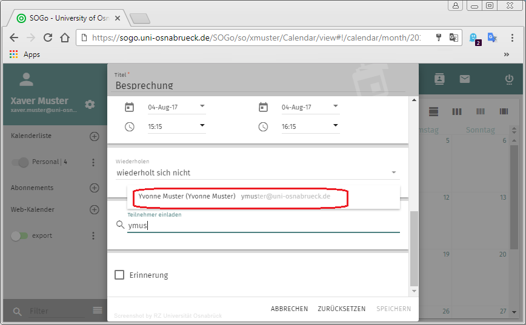Image resolution: width=526 pixels, height=325 pixels.
Task: Open the Personal calendar options menu
Action: tap(93, 162)
